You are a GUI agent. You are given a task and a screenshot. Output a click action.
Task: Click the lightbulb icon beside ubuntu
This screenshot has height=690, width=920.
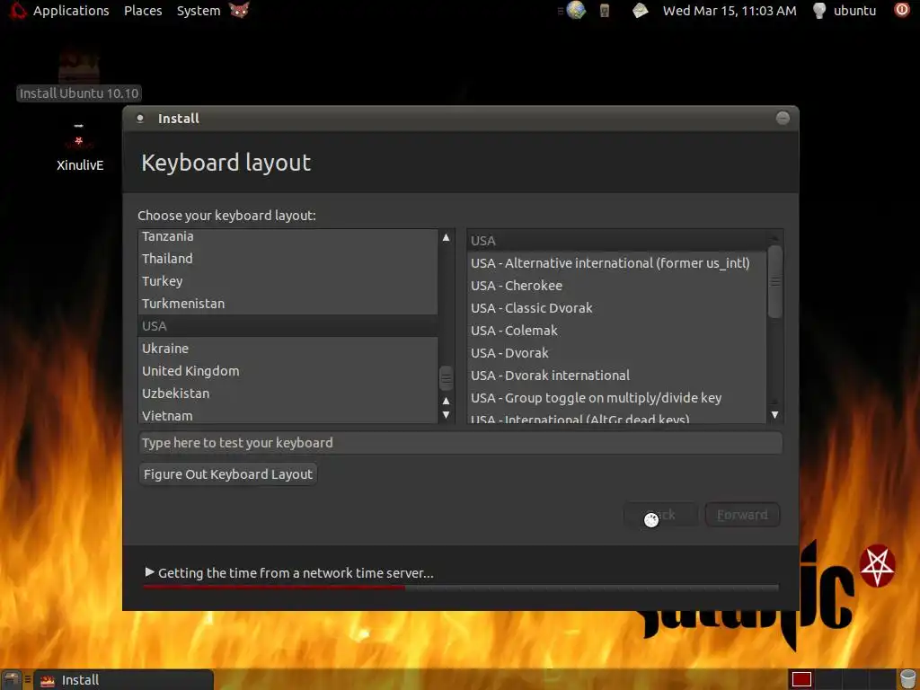[x=819, y=11]
